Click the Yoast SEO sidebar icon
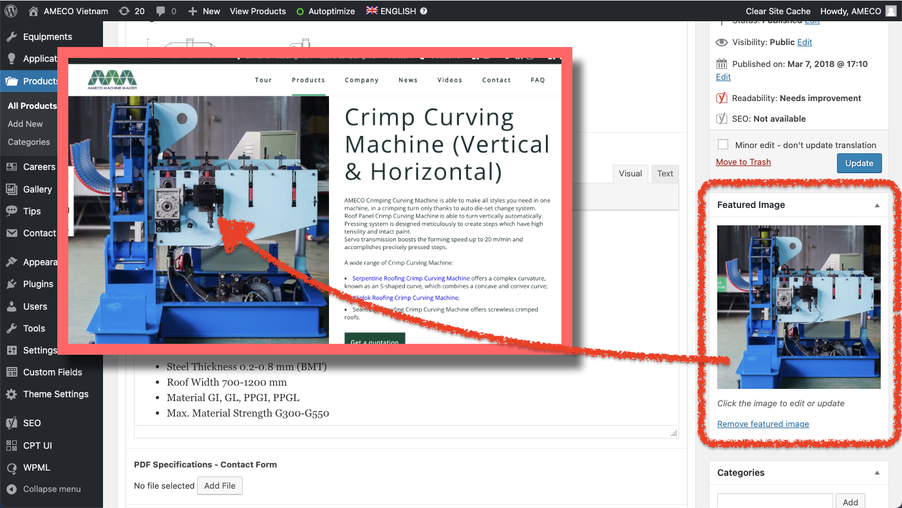 [x=12, y=423]
